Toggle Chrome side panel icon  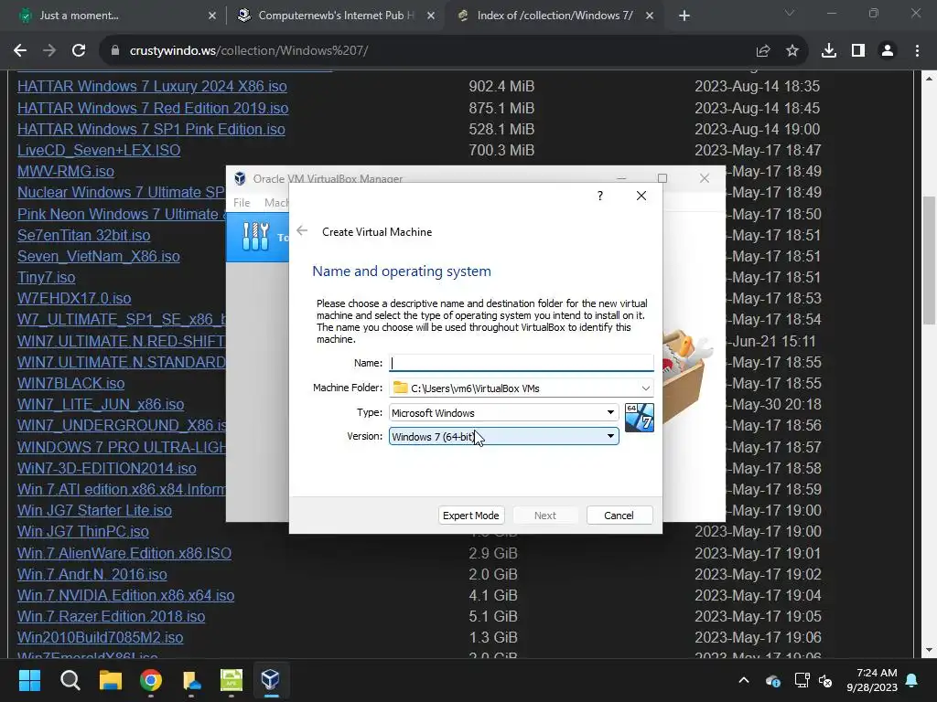[x=858, y=51]
